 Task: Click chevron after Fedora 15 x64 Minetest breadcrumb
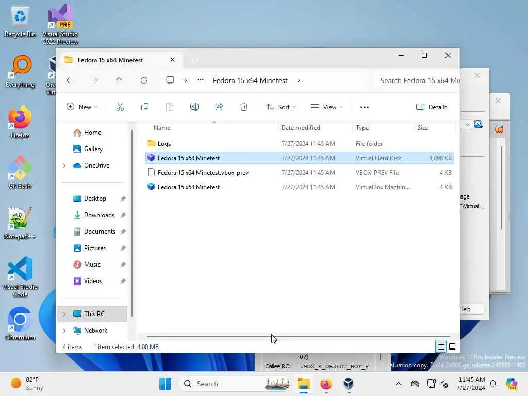[x=299, y=80]
